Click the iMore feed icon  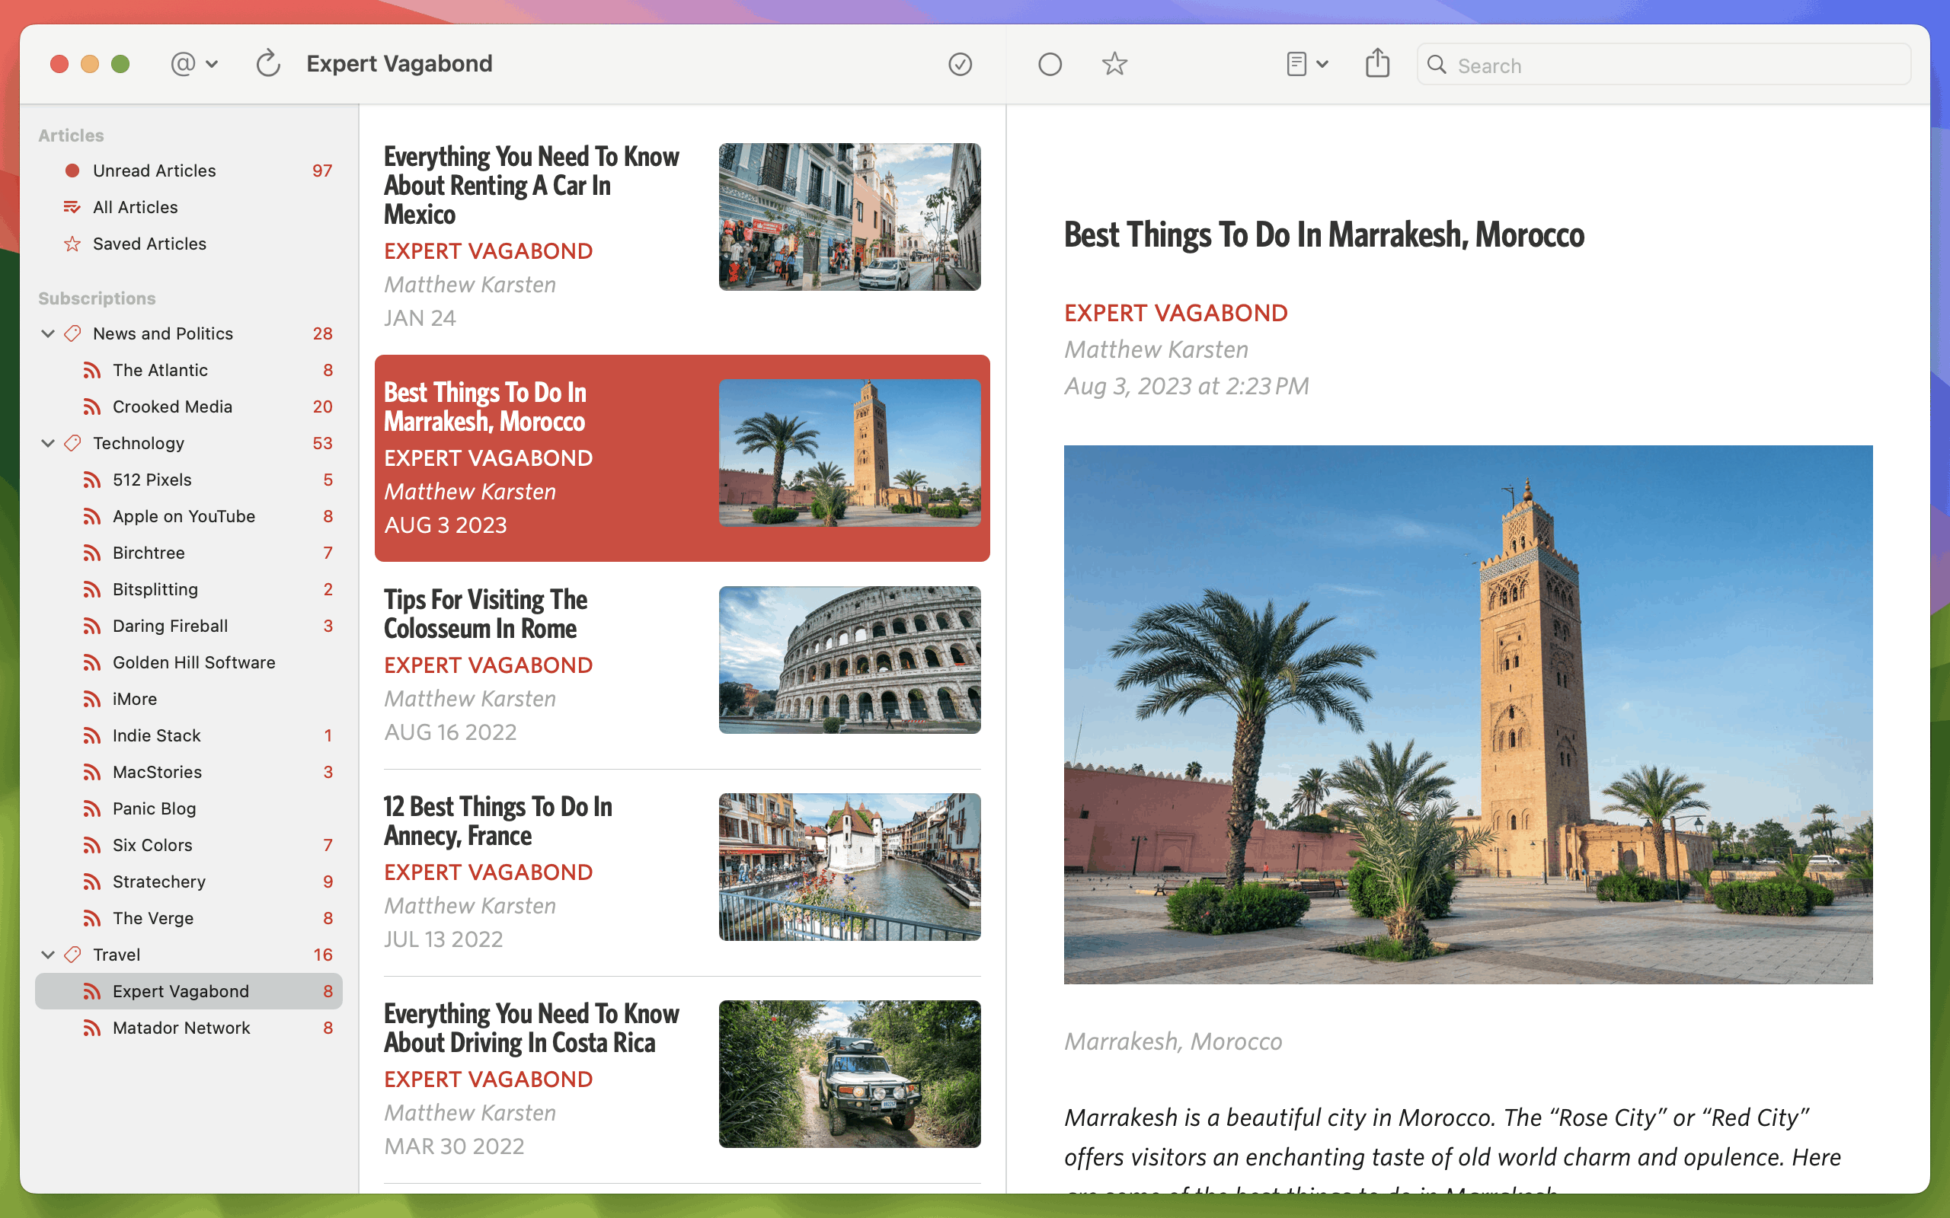(92, 700)
